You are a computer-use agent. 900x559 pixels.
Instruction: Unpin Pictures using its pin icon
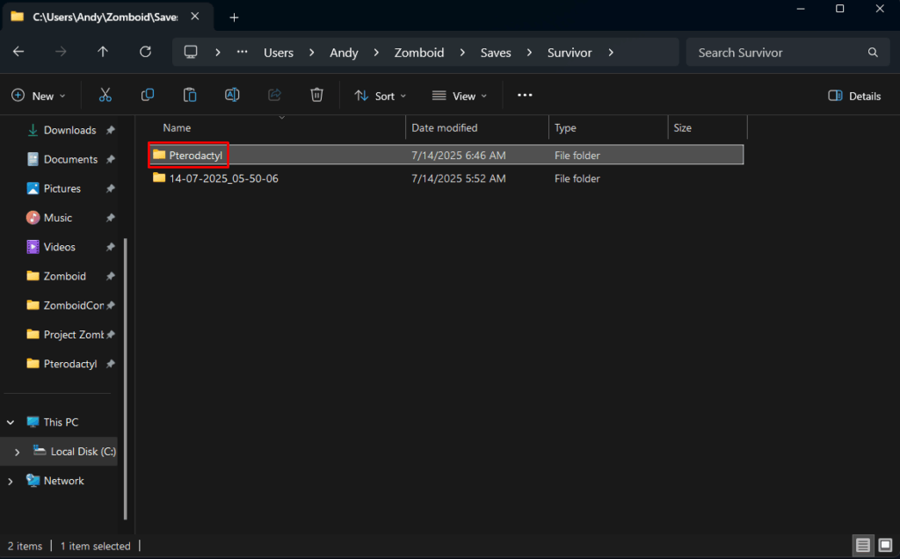111,189
